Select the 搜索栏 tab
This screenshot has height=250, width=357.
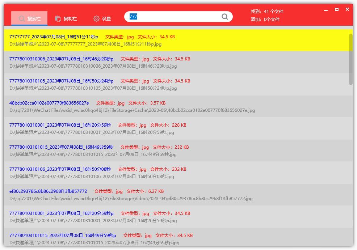coord(29,18)
